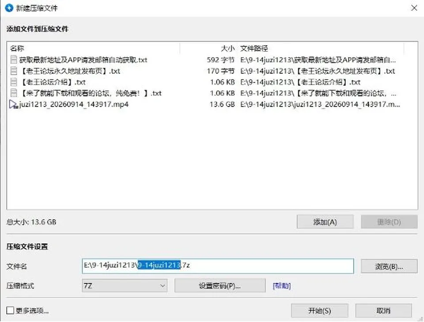Click the video icon beside juzi1213_20260914_143917.mp4
The image size is (424, 322).
tap(14, 104)
